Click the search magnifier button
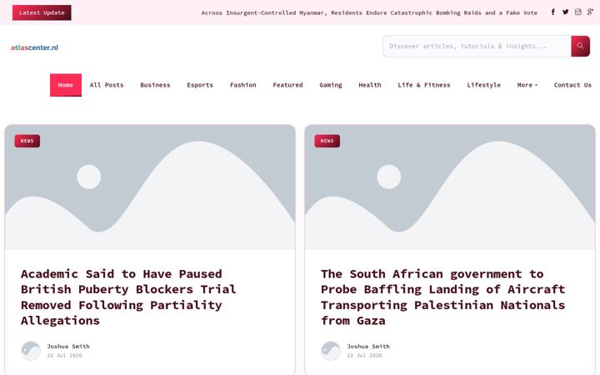 (580, 46)
